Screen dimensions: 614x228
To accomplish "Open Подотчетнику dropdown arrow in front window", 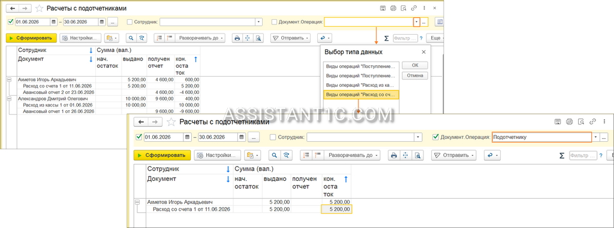I will [x=595, y=137].
